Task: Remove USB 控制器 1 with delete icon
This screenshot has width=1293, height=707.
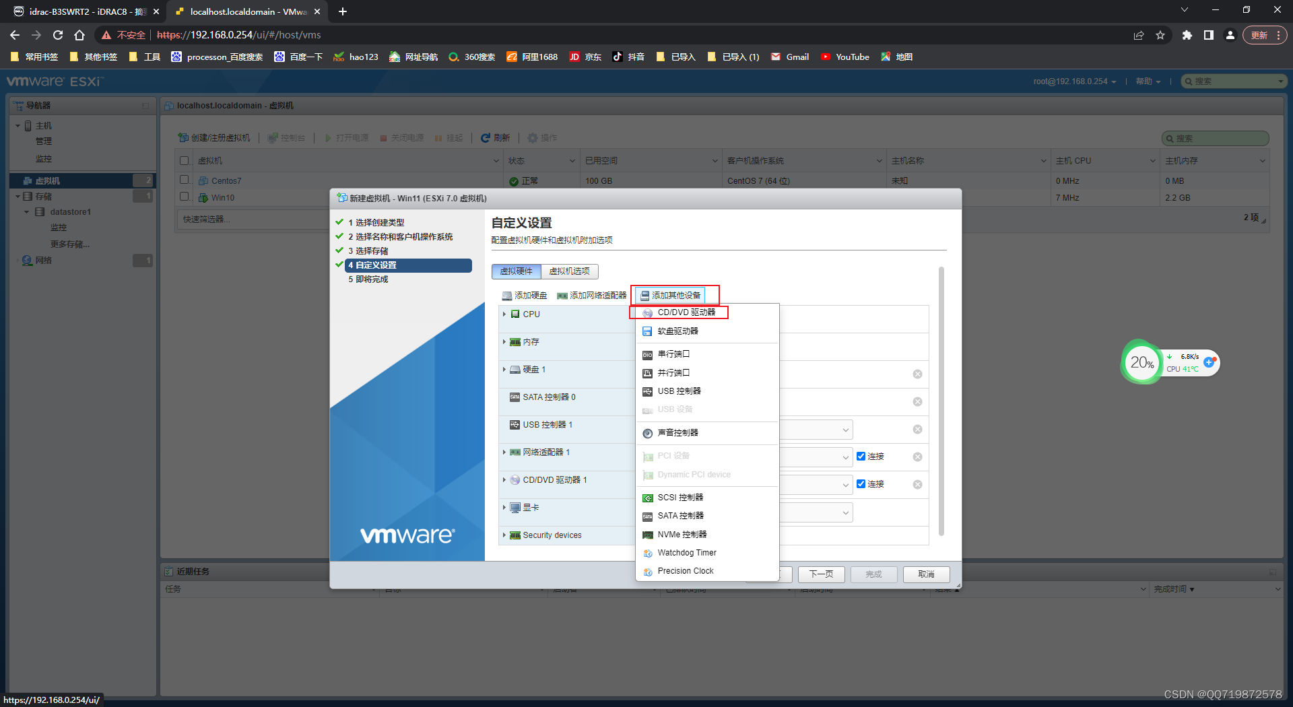Action: (x=917, y=430)
